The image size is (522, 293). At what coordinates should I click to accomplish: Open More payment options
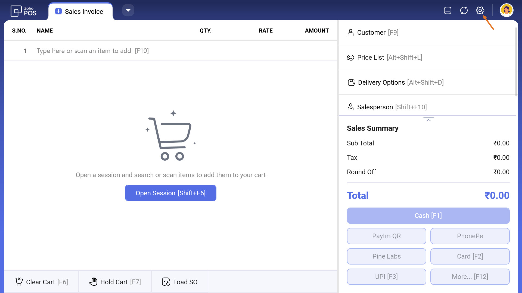pos(470,277)
